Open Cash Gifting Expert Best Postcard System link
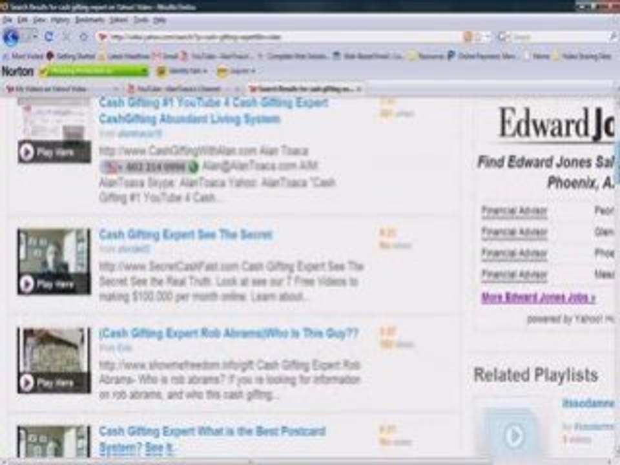The width and height of the screenshot is (620, 465). [212, 439]
